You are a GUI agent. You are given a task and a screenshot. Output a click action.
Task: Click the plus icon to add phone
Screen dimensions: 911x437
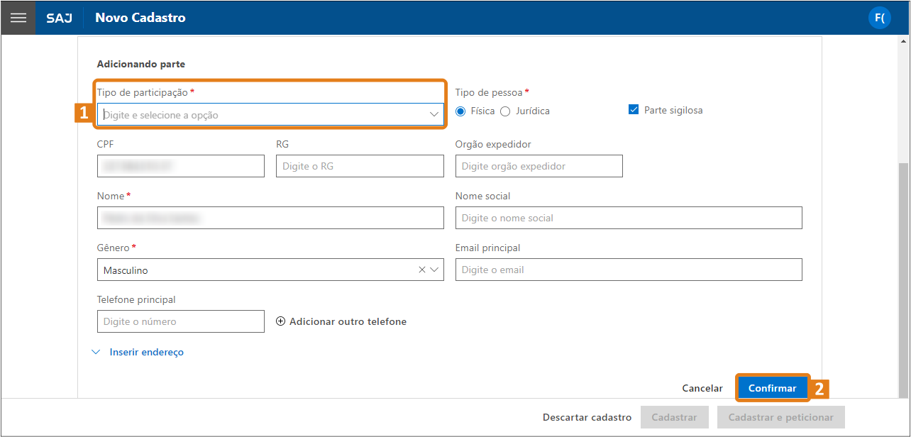[x=280, y=321]
